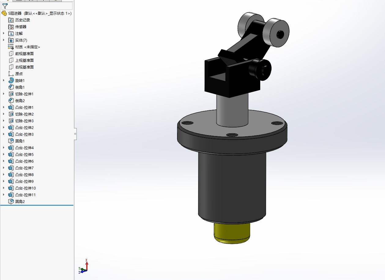Click the 历史记录 folder icon
The image size is (385, 280).
pos(11,20)
